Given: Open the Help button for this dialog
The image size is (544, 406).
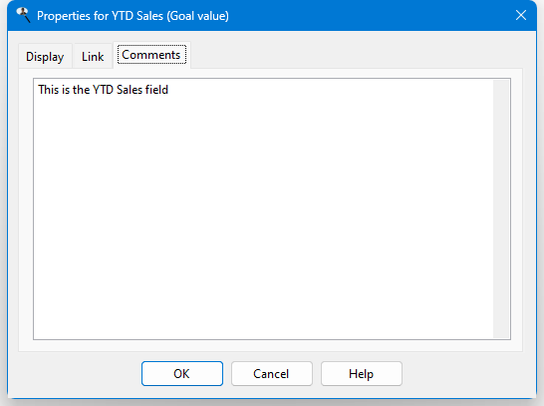Looking at the screenshot, I should (x=361, y=374).
